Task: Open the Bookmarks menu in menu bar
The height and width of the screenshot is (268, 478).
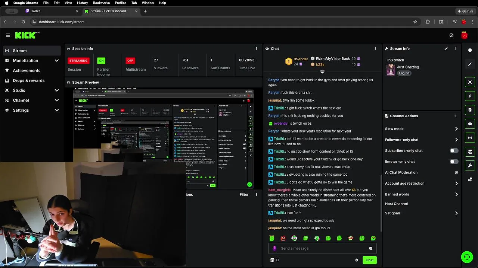Action: (101, 3)
